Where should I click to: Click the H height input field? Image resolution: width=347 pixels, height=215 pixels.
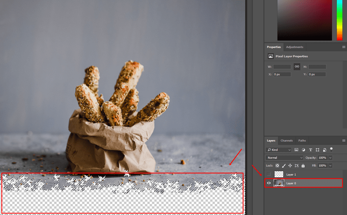click(317, 67)
